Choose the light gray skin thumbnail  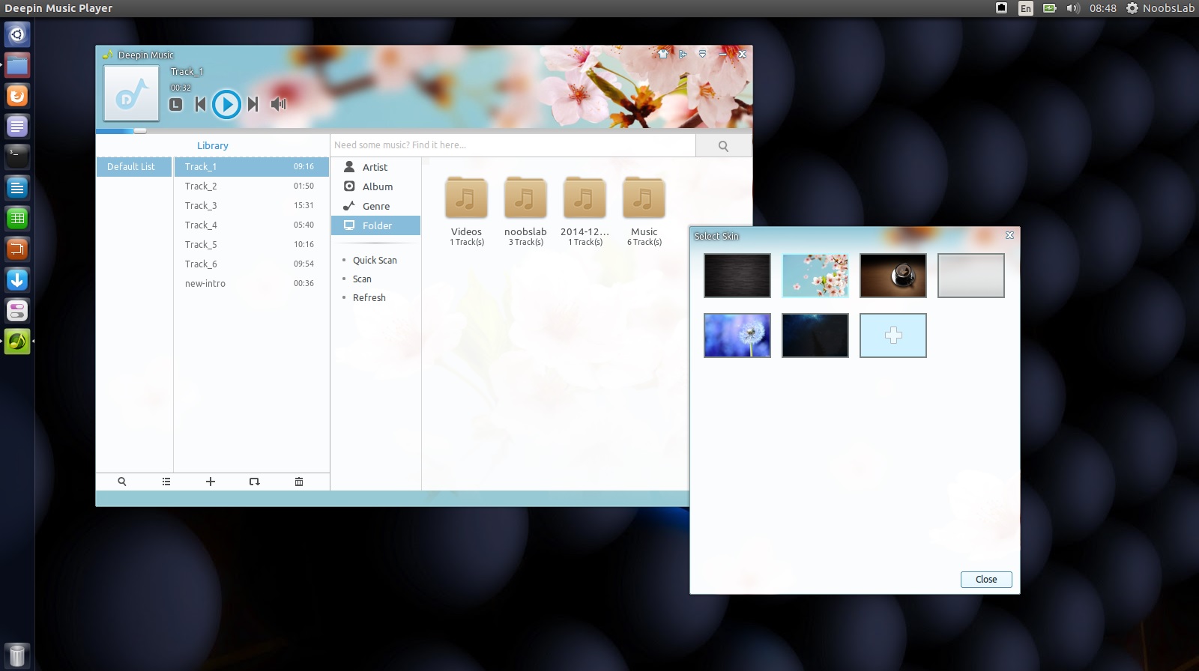pos(971,276)
